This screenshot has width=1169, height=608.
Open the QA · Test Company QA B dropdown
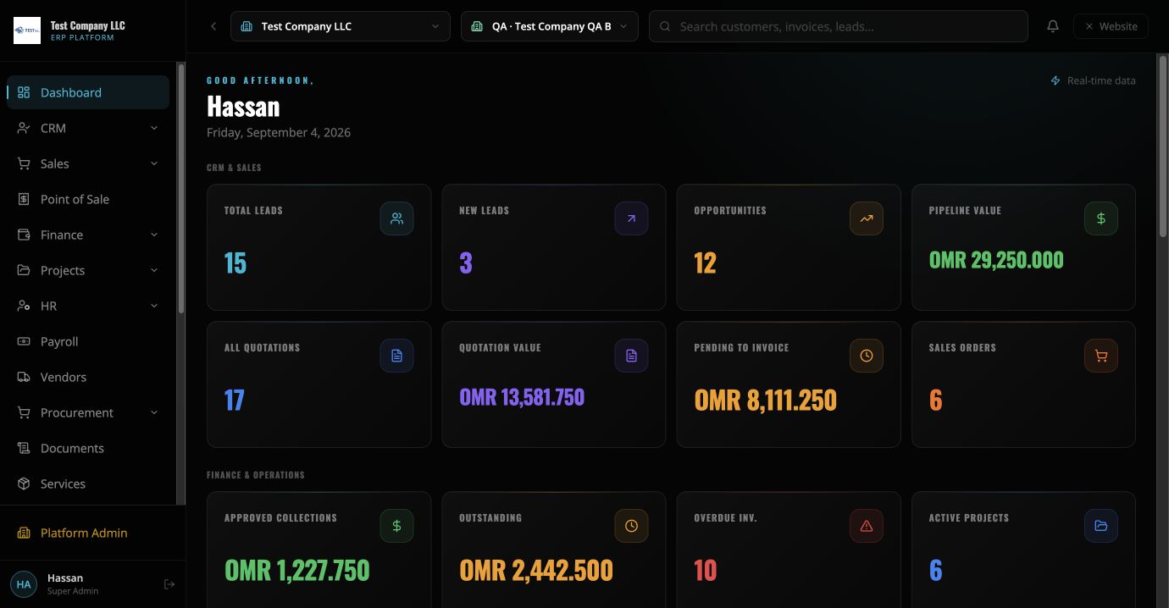[549, 26]
